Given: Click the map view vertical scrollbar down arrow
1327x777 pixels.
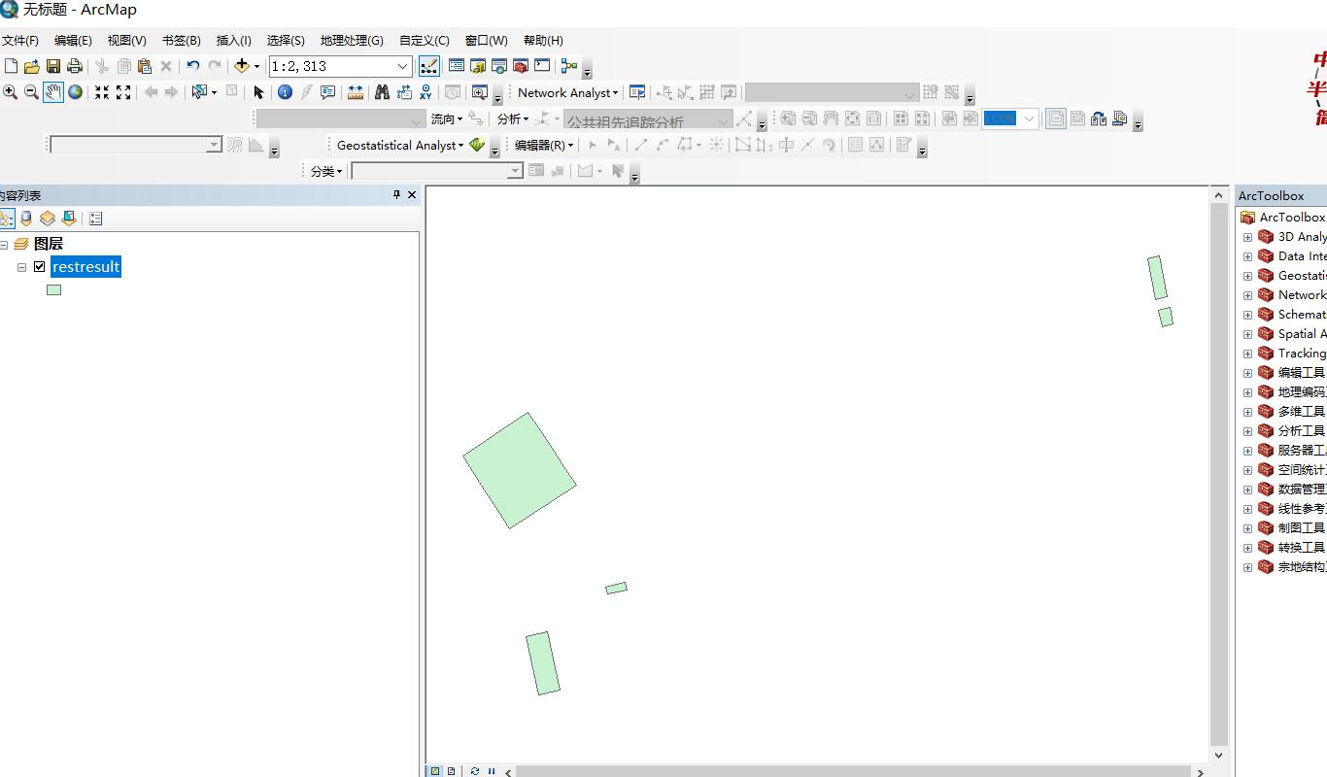Looking at the screenshot, I should tap(1218, 754).
